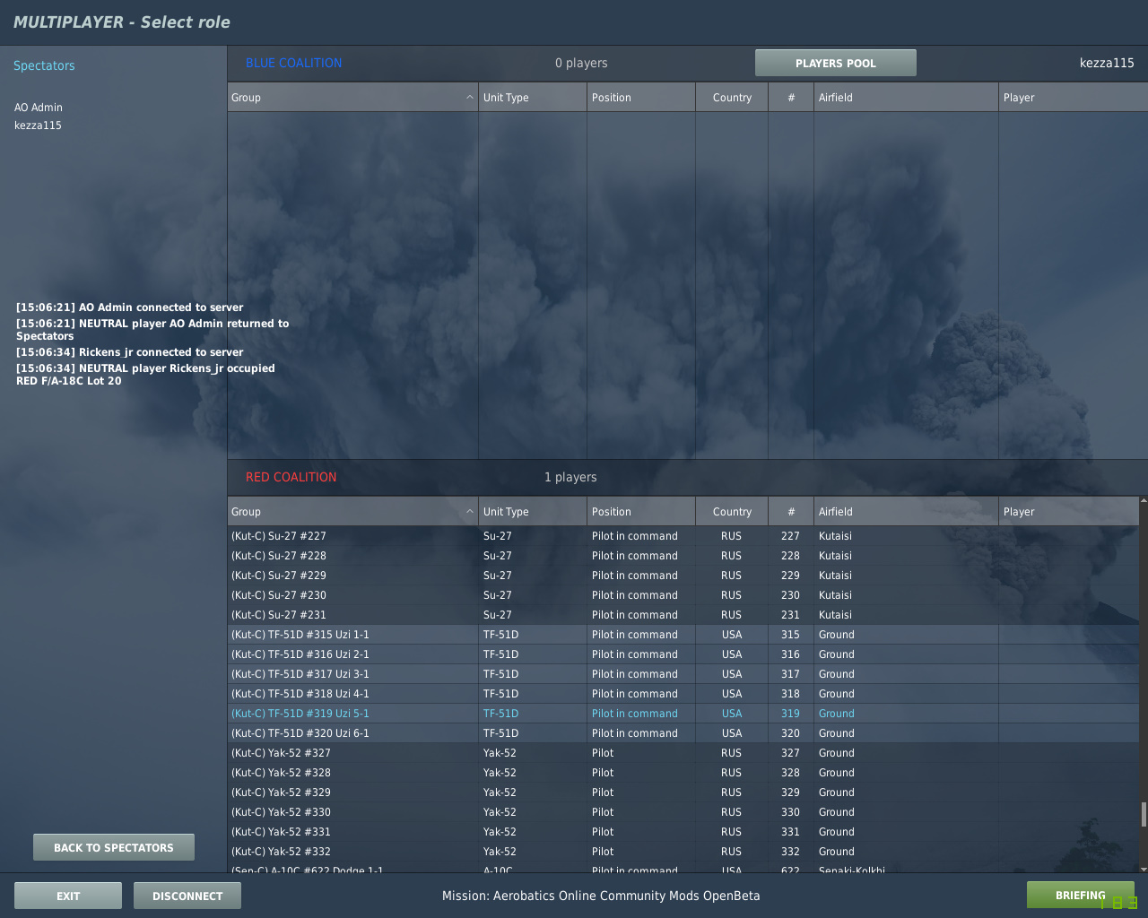Click the Spectators heading
This screenshot has height=918, width=1148.
[x=44, y=65]
